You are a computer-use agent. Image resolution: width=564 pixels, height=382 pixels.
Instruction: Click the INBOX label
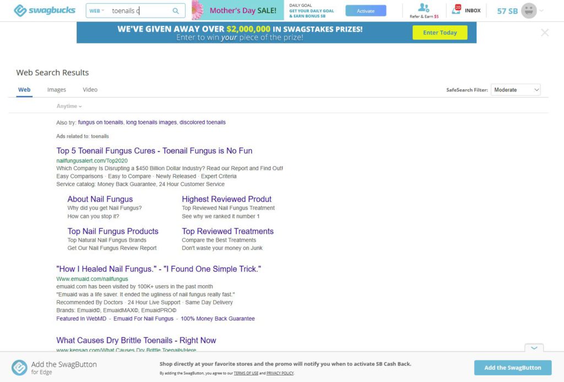473,10
